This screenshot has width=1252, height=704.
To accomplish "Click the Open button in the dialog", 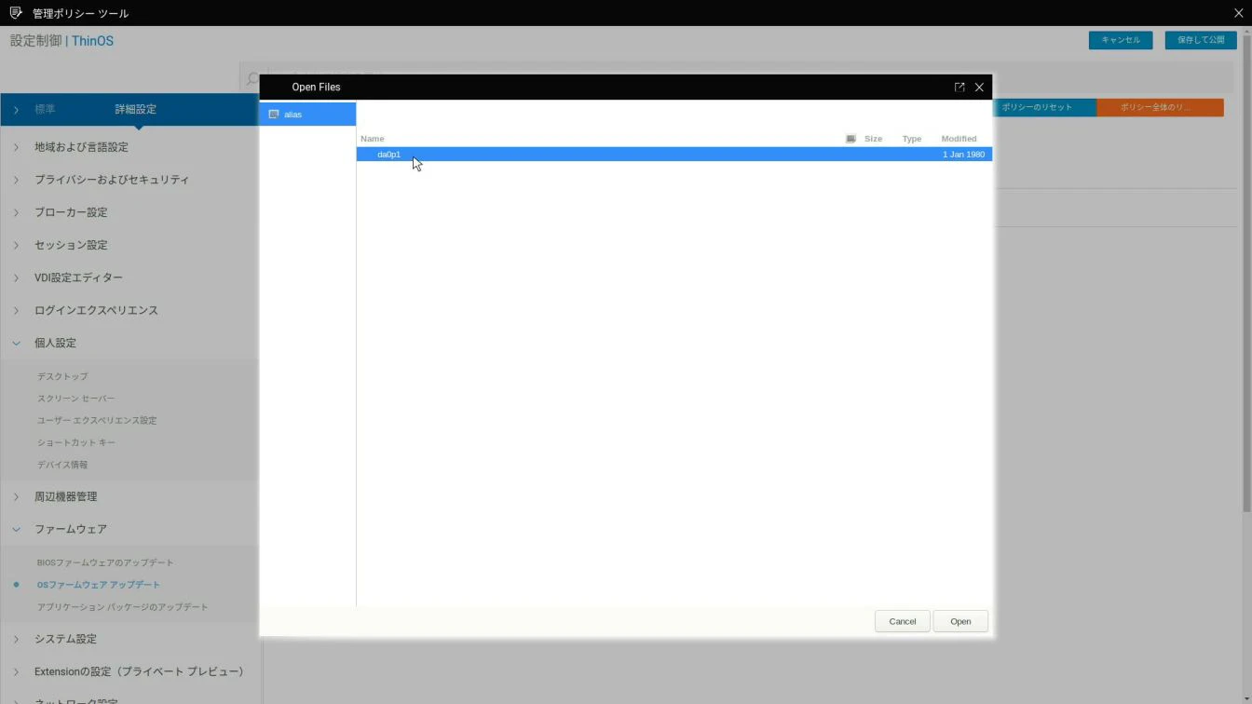I will click(x=960, y=621).
